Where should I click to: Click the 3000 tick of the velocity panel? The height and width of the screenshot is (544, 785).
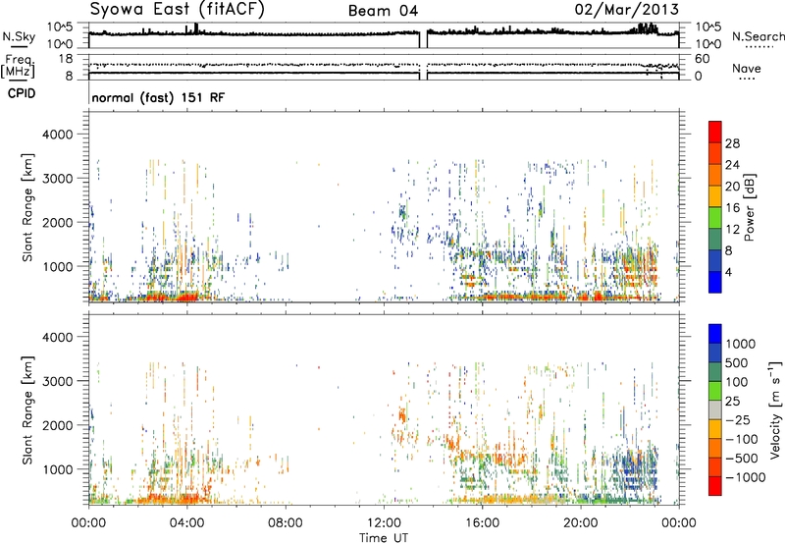tap(57, 381)
